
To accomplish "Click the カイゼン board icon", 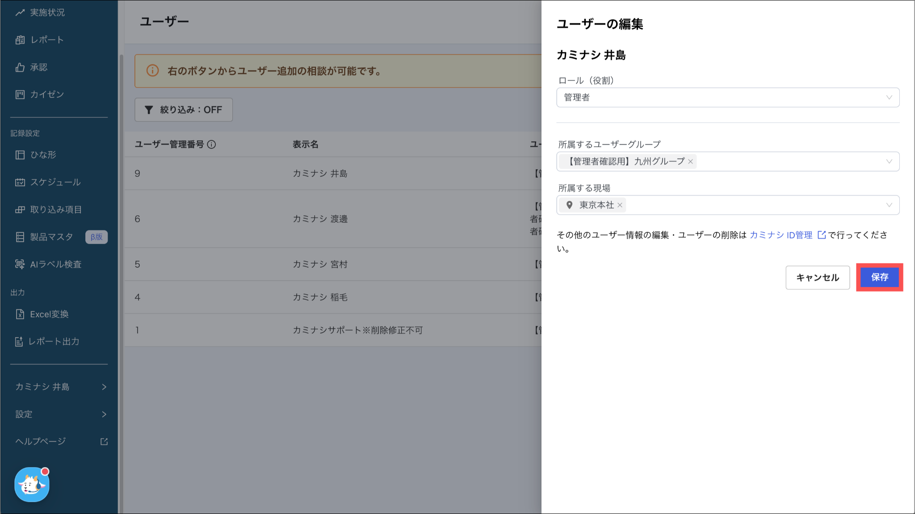I will pos(20,94).
